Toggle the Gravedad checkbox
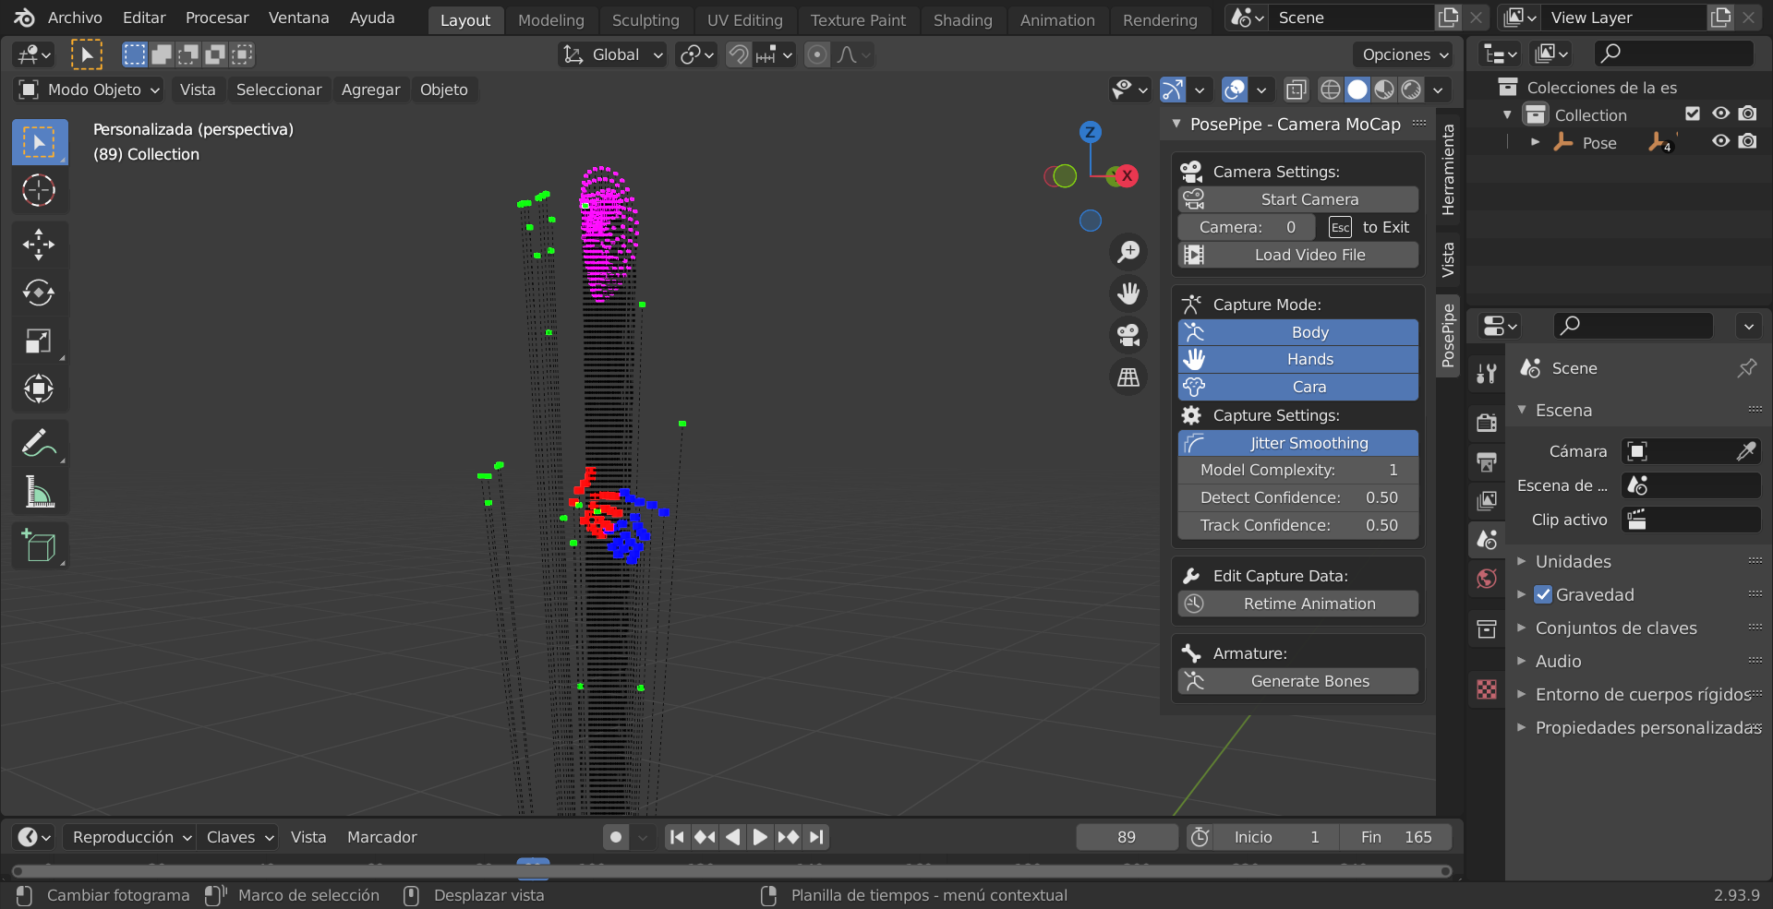The width and height of the screenshot is (1773, 909). (1543, 594)
